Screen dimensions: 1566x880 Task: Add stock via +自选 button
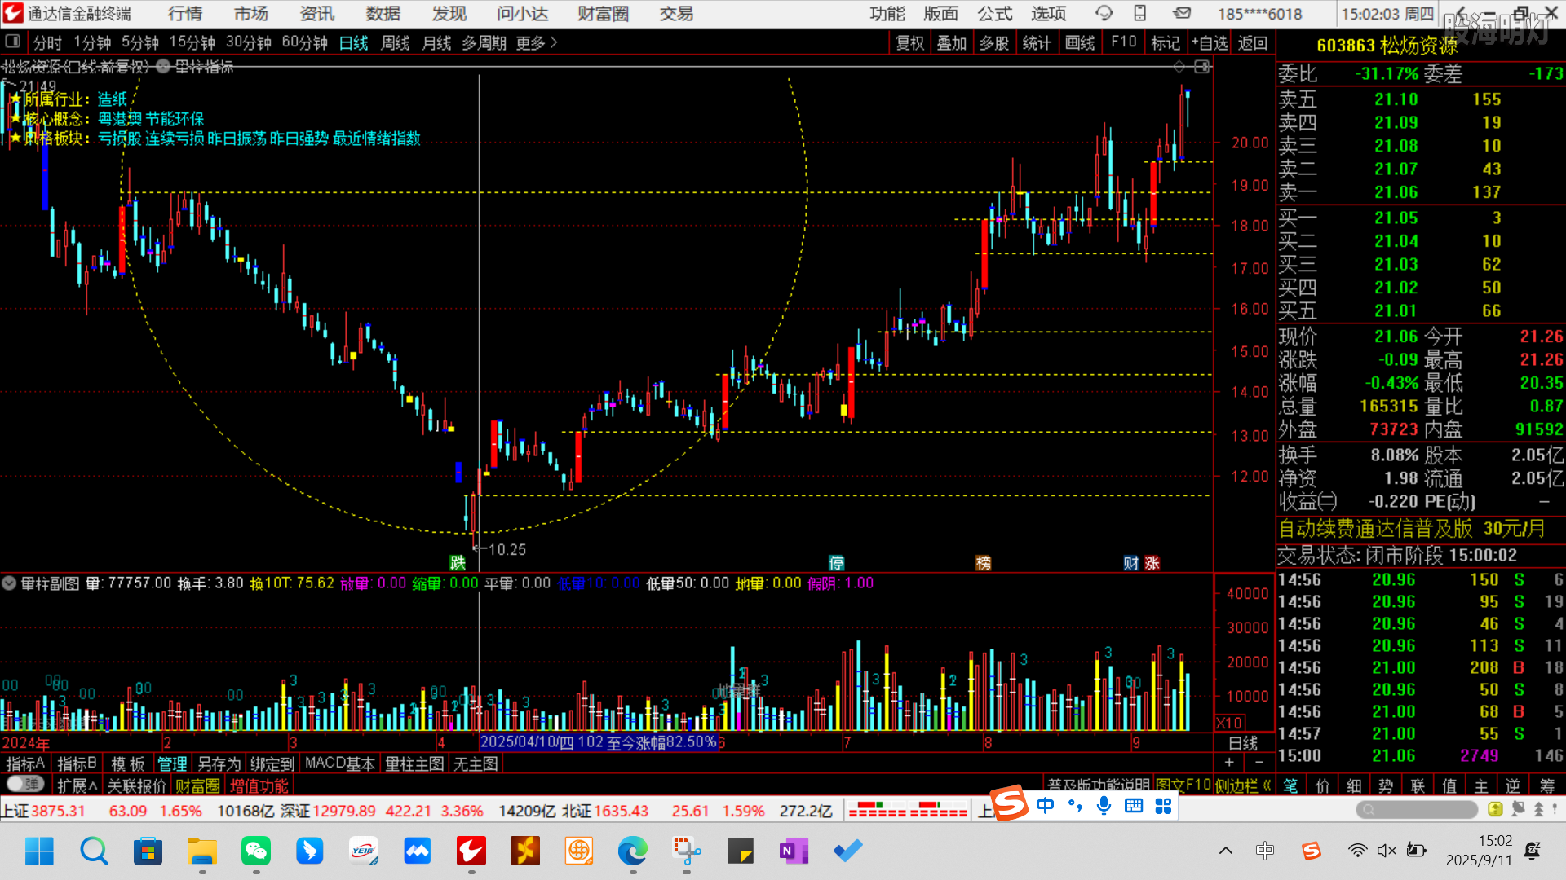click(1210, 42)
